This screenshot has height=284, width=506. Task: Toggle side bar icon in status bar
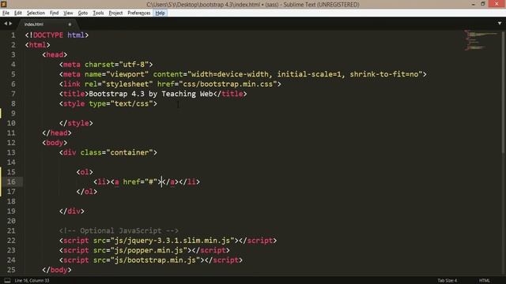7,281
